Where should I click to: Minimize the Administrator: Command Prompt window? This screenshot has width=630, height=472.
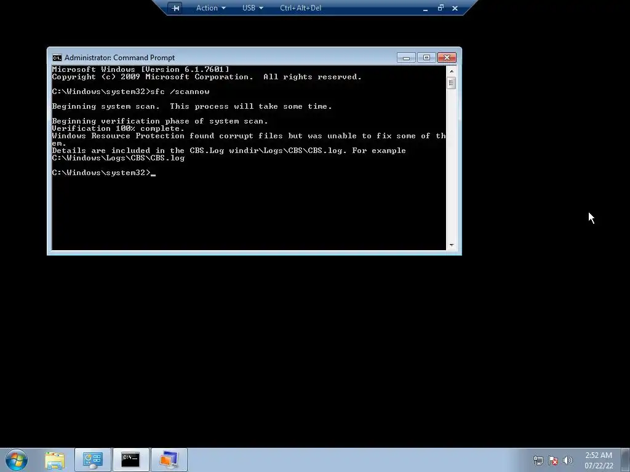click(406, 58)
